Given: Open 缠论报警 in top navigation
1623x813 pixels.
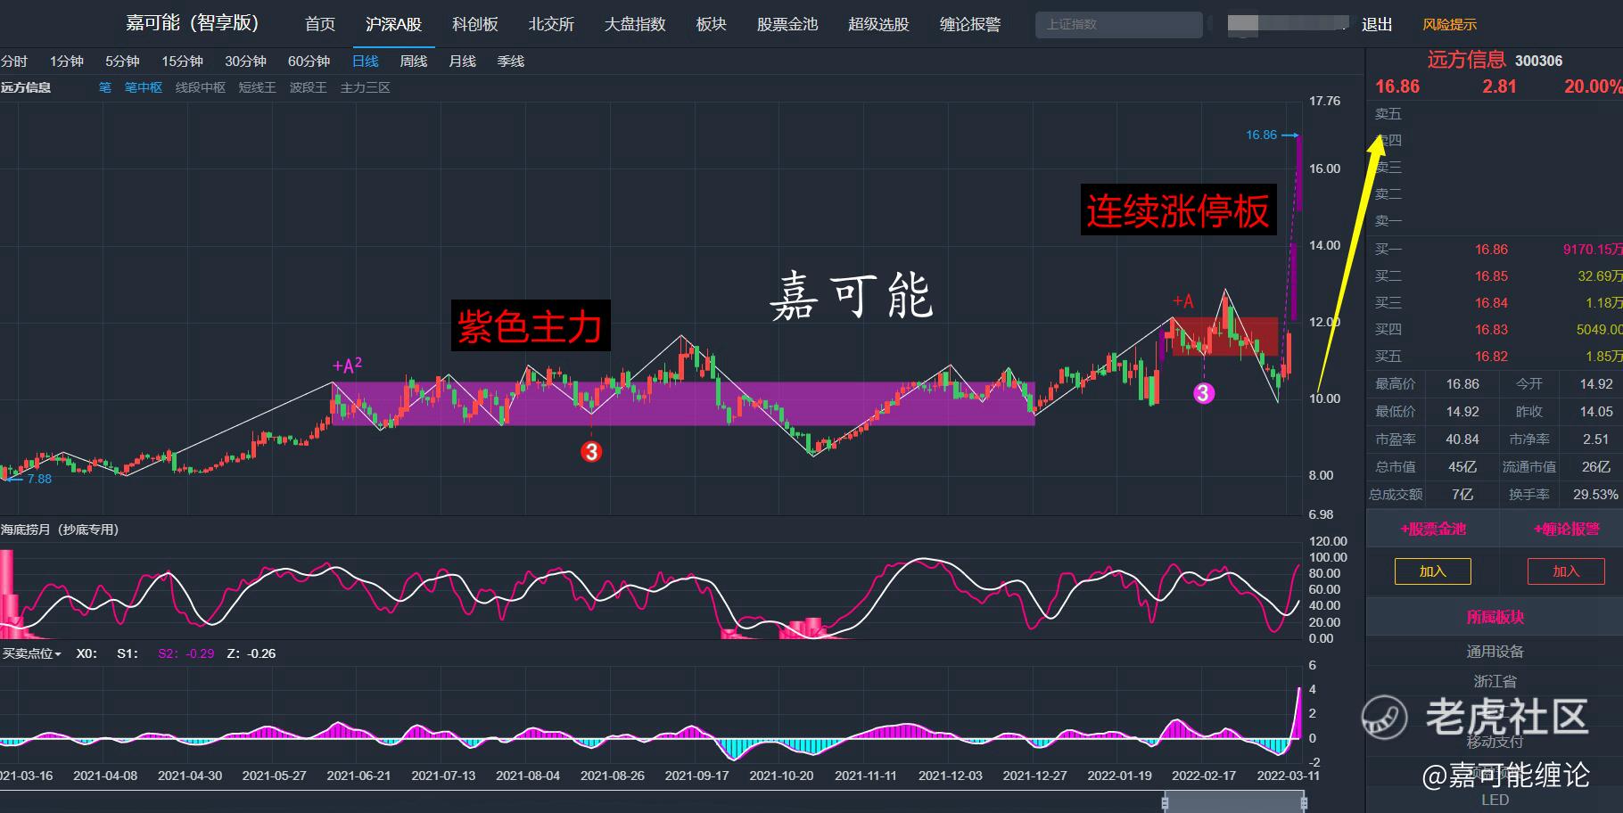Looking at the screenshot, I should [970, 24].
